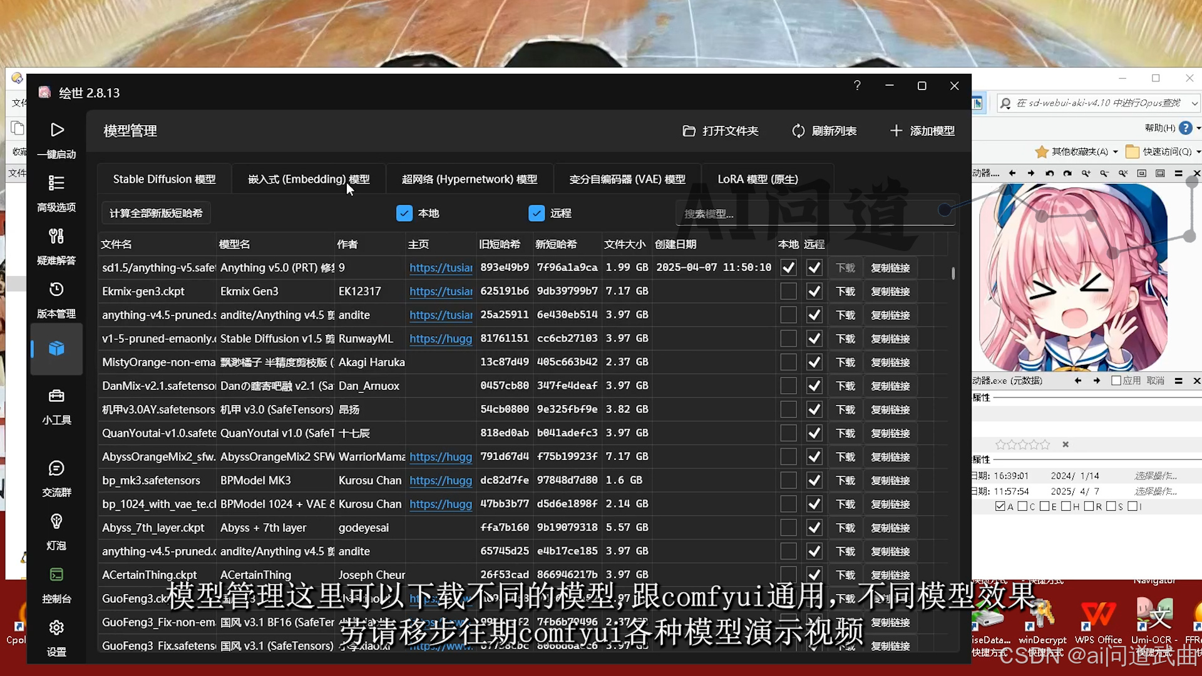Viewport: 1202px width, 676px height.
Task: Open 高级选项 advanced options in the sidebar
Action: coord(56,183)
